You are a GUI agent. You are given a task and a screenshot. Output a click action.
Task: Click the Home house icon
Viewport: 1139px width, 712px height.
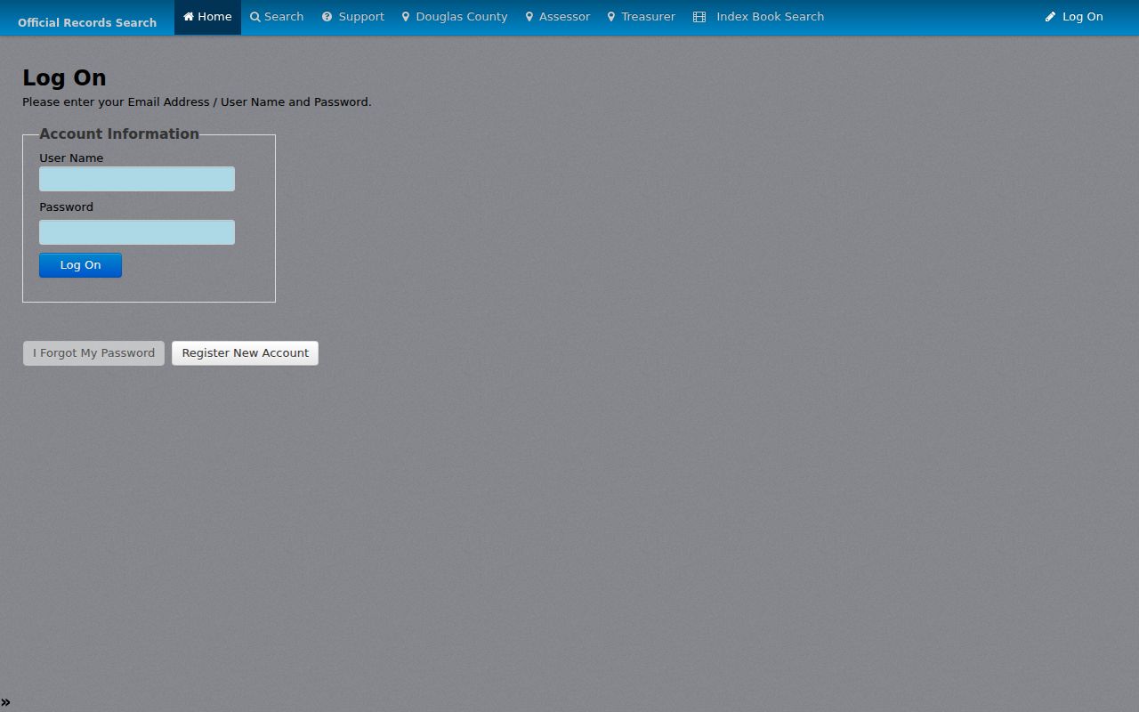coord(189,17)
